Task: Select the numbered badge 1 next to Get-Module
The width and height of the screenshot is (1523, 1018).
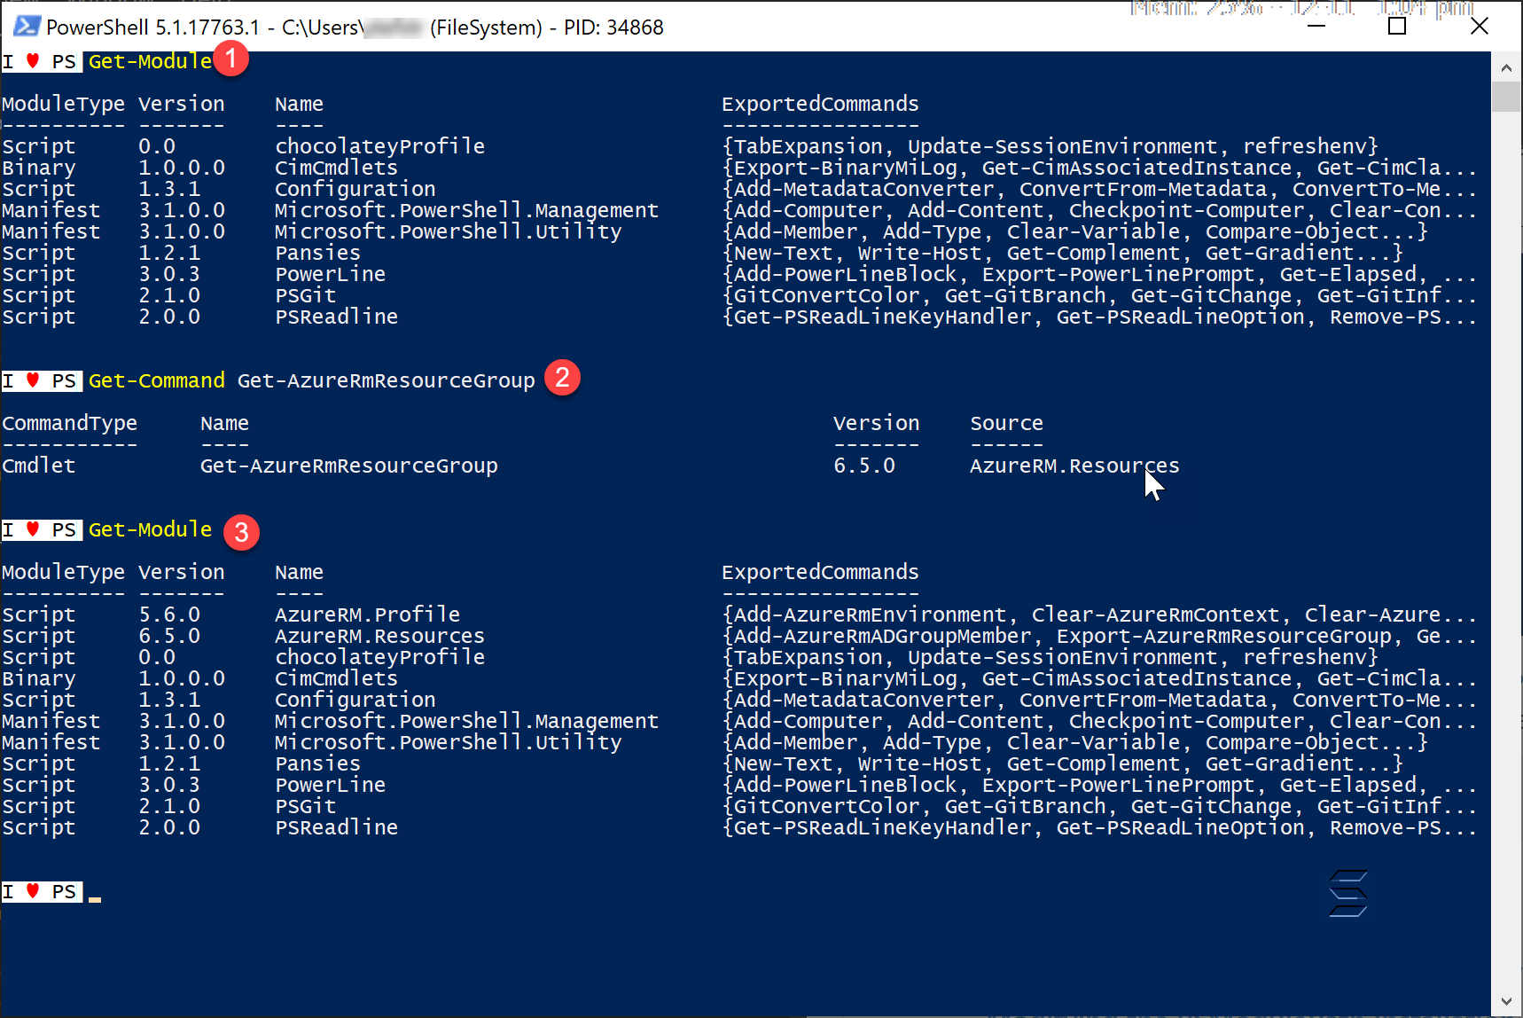Action: coord(231,59)
